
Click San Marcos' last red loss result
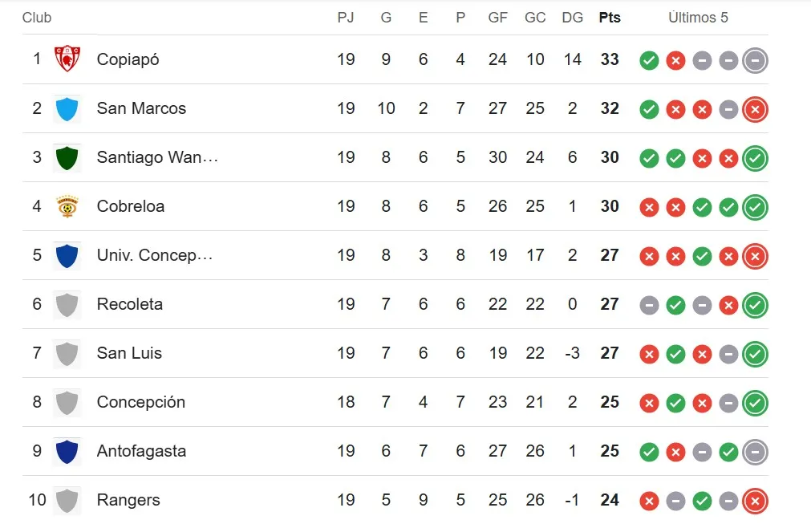[755, 109]
